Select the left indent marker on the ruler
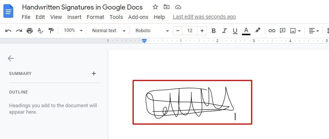Screen dimensions: 329x139 [x=144, y=41]
